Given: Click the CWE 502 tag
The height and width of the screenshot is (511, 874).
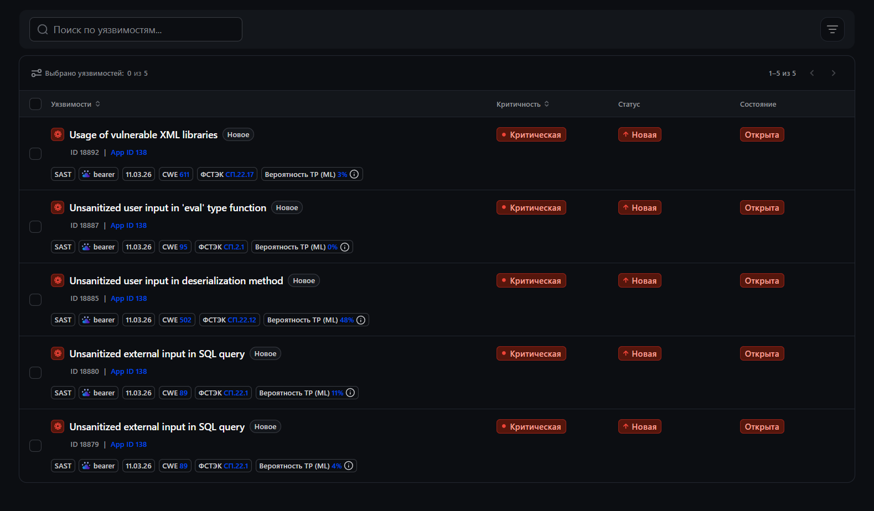Looking at the screenshot, I should 177,320.
